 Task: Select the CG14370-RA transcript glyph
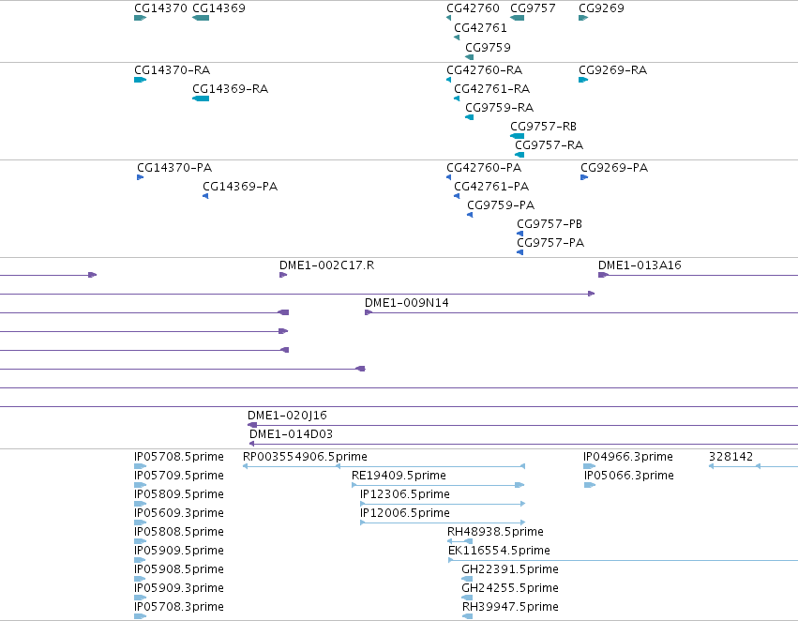(140, 80)
